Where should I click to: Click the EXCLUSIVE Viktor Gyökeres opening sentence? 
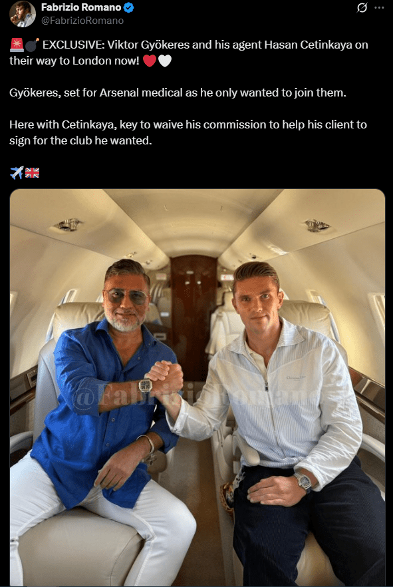(x=189, y=53)
